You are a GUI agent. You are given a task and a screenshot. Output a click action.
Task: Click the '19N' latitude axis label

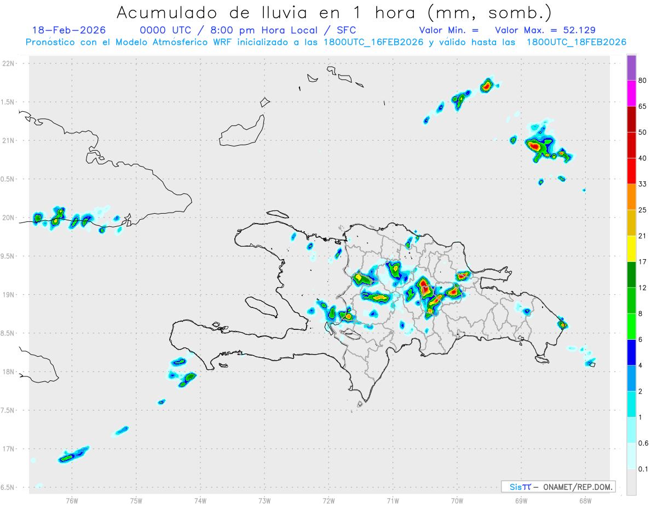point(9,294)
